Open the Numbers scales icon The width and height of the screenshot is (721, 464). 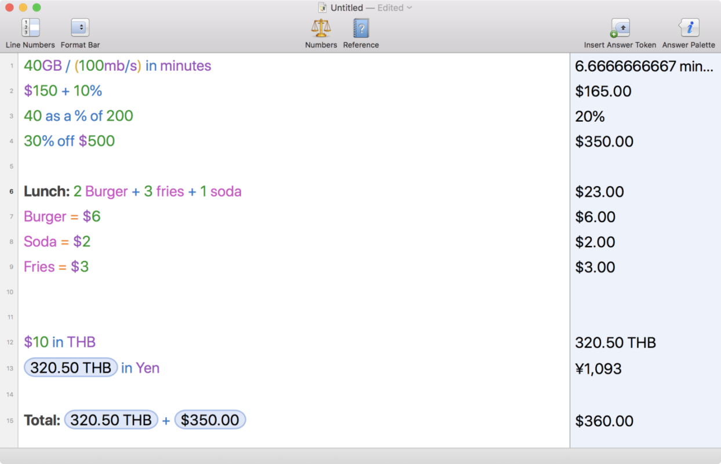click(x=321, y=28)
